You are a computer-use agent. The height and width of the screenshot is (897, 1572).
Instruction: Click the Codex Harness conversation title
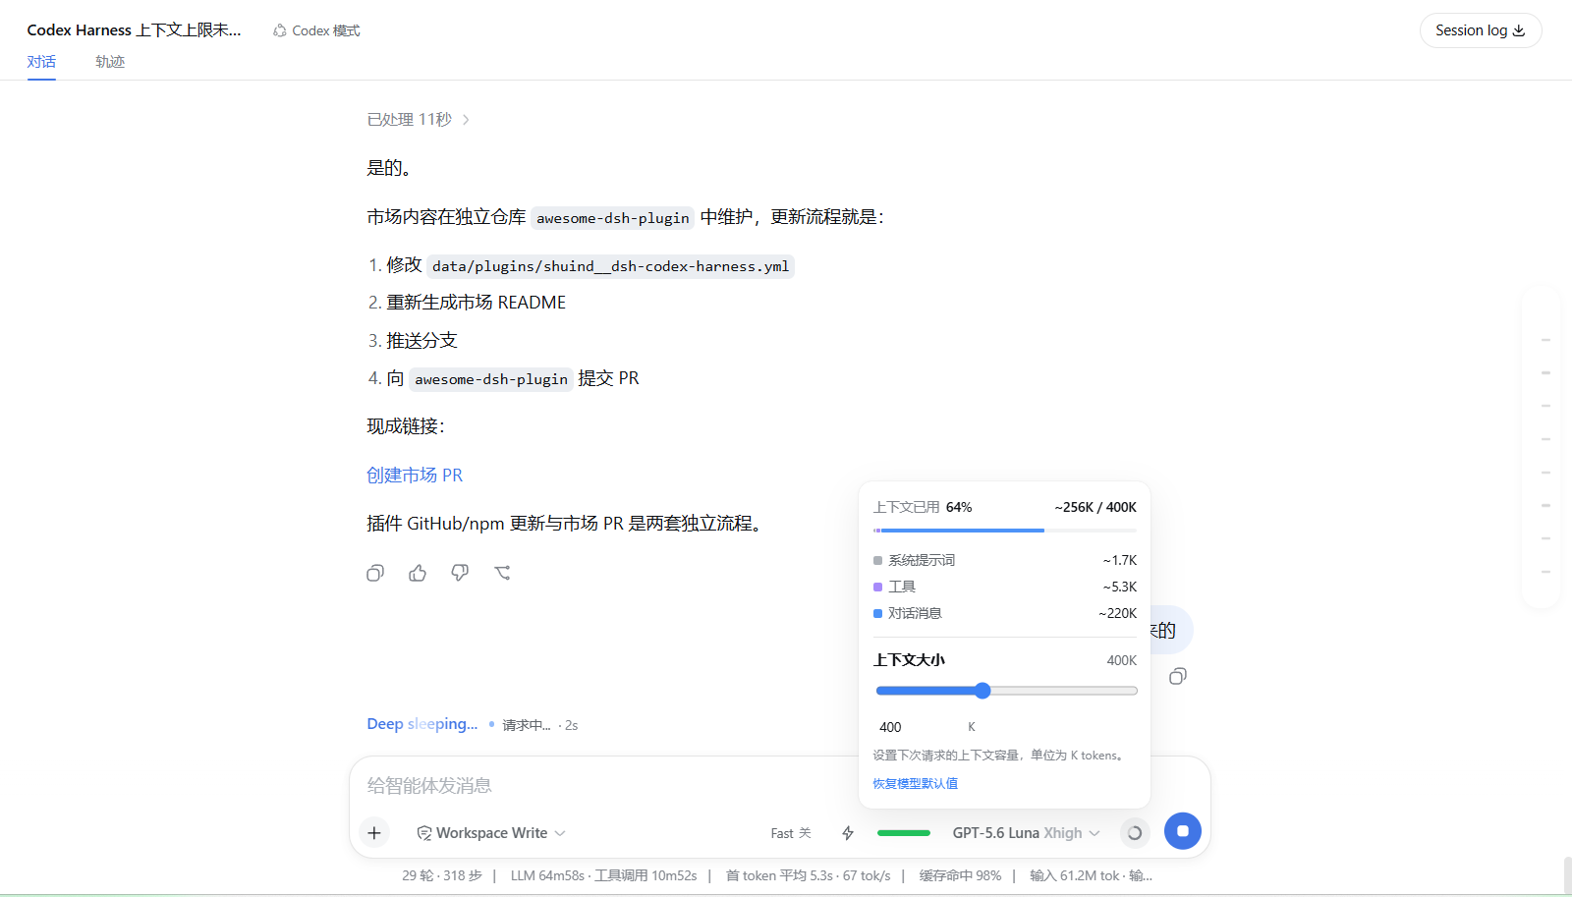point(134,30)
